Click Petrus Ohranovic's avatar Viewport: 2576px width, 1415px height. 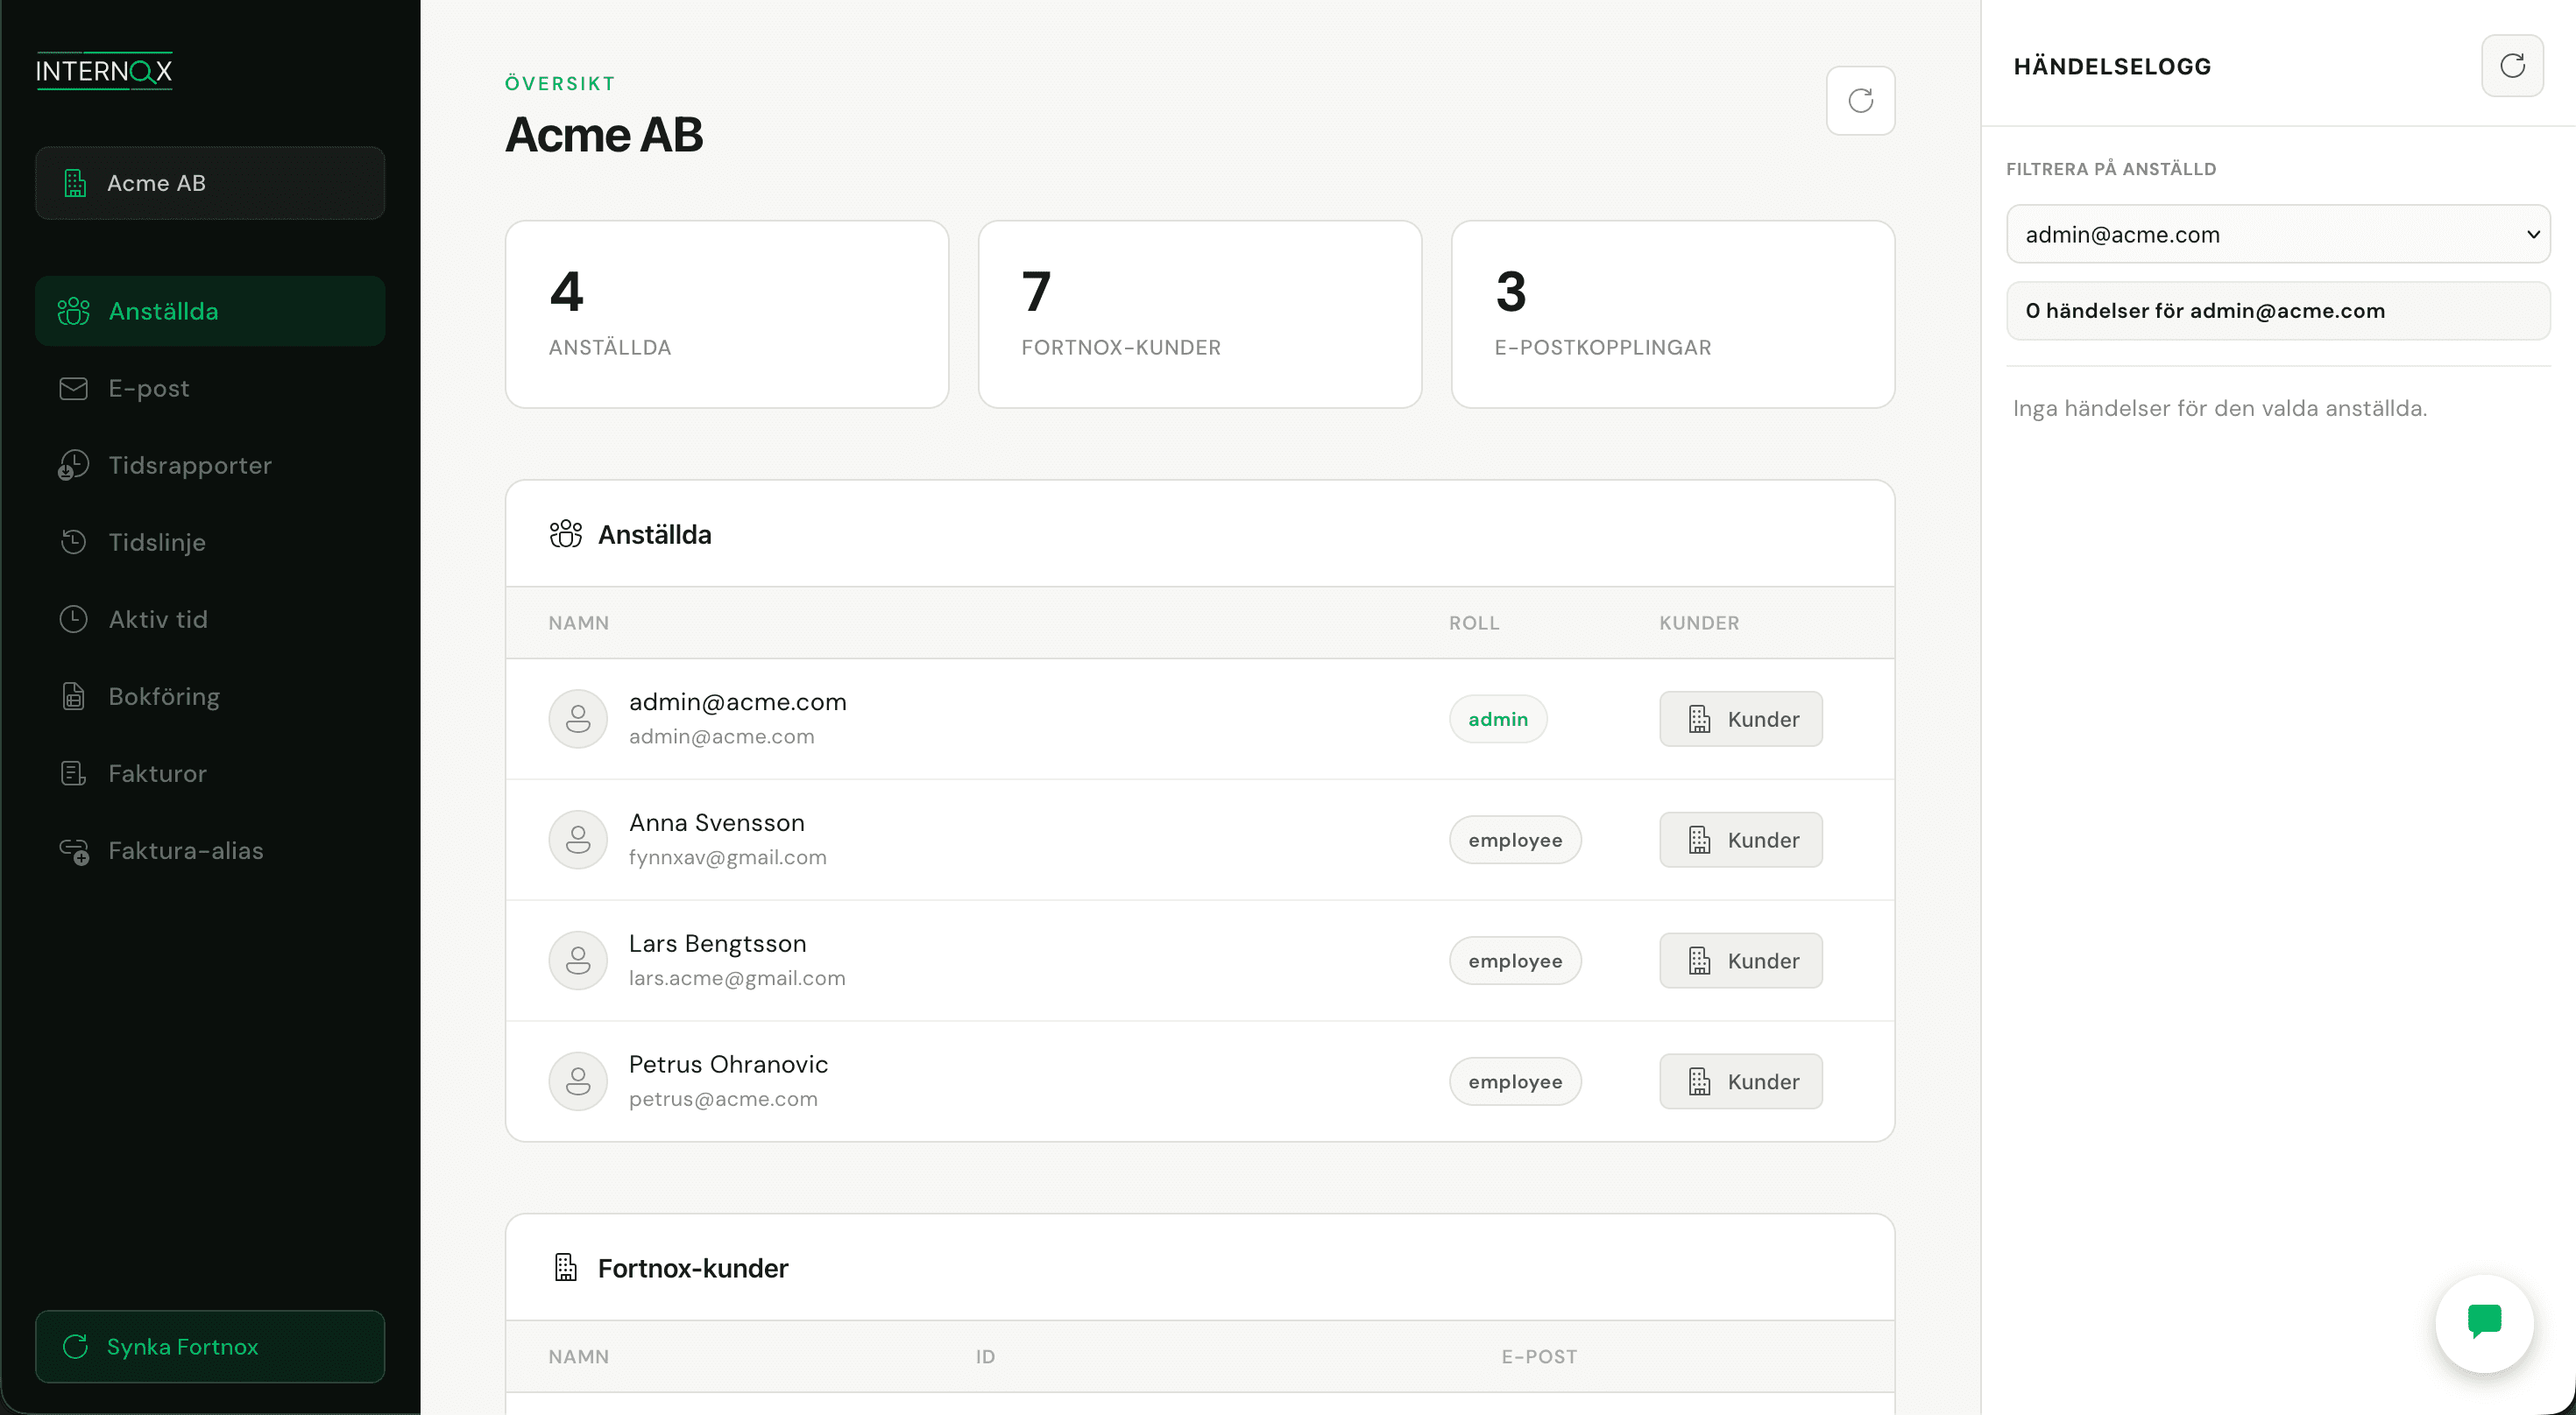tap(578, 1081)
